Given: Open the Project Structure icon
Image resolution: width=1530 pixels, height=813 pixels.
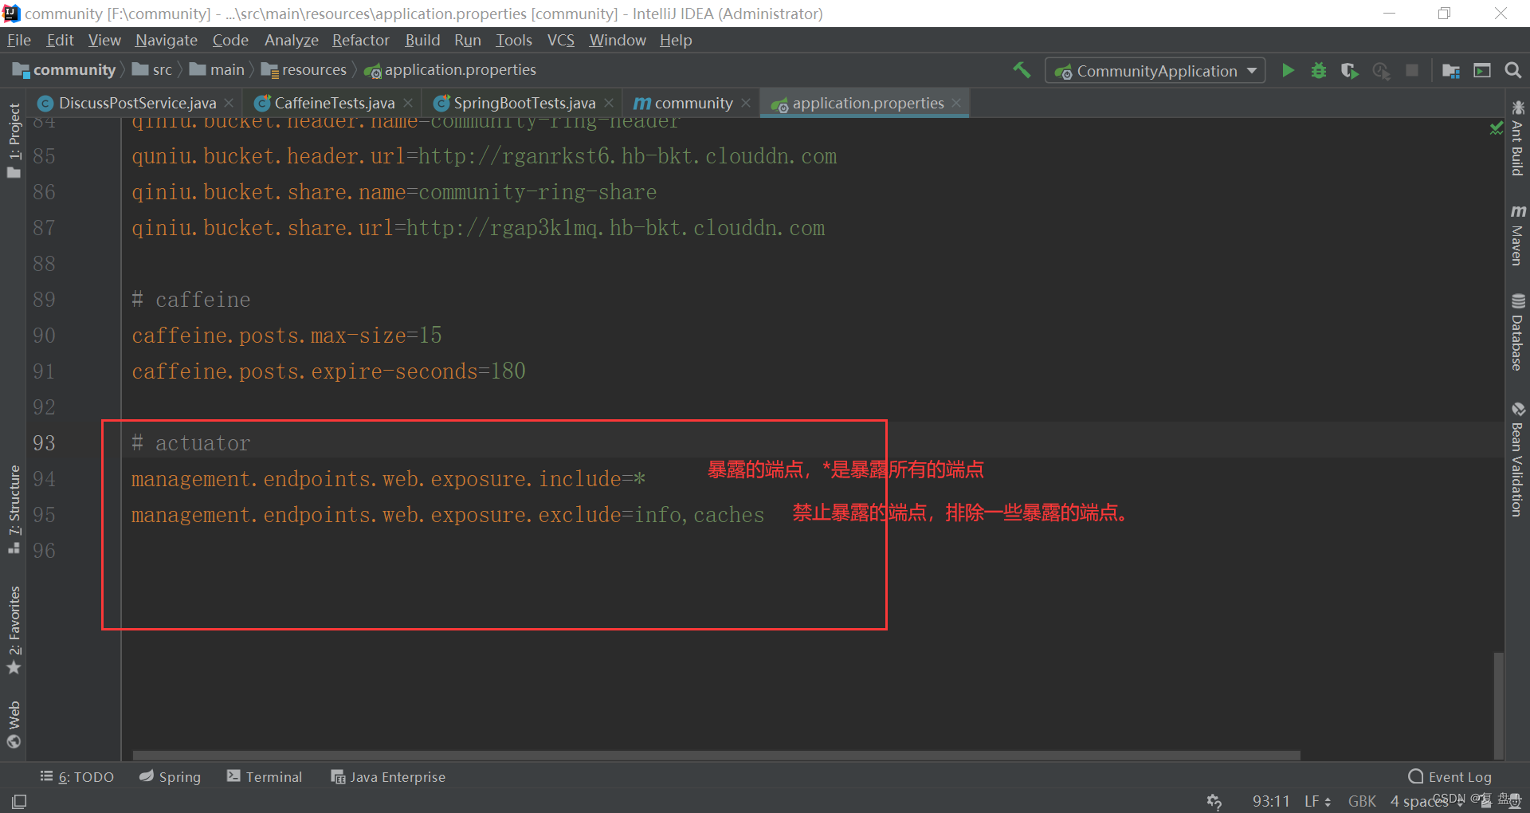Looking at the screenshot, I should click(x=1451, y=71).
